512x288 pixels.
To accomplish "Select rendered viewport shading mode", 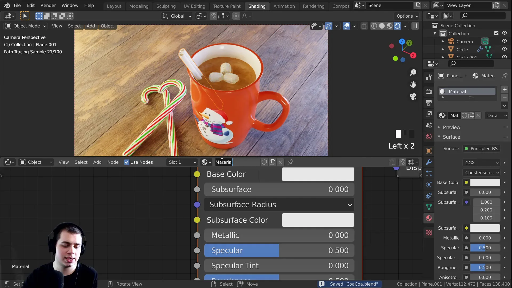I will point(397,26).
